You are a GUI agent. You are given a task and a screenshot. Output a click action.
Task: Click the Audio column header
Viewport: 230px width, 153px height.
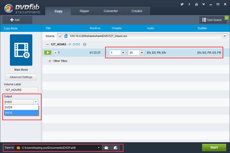(x=150, y=28)
